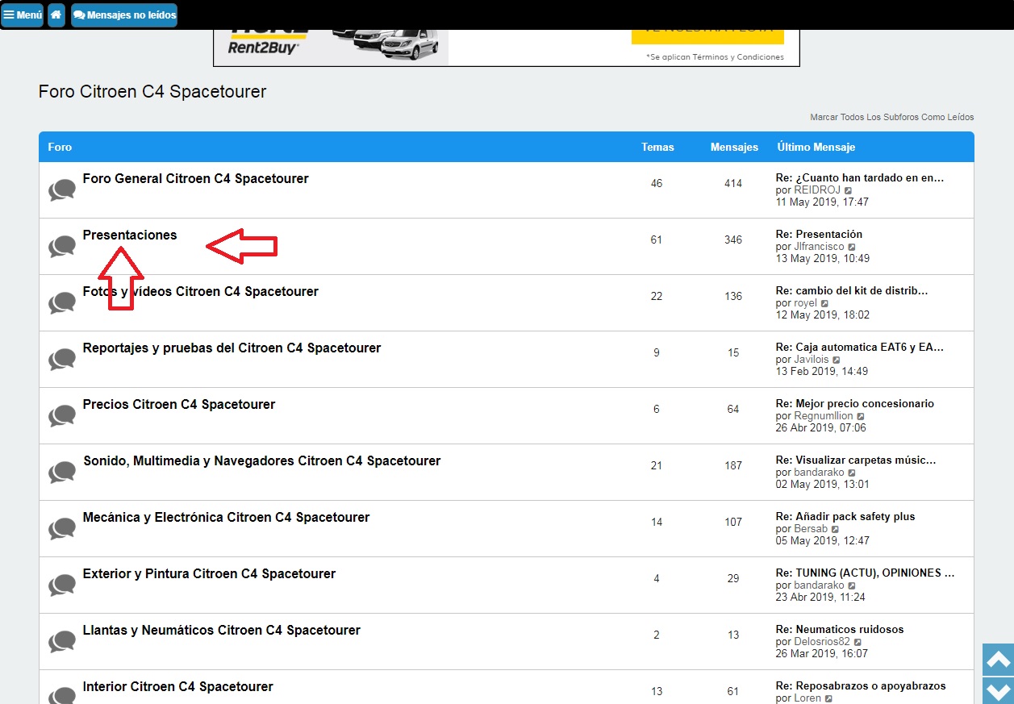Open Mecánica y Electrónica forum
The image size is (1014, 704).
[226, 518]
